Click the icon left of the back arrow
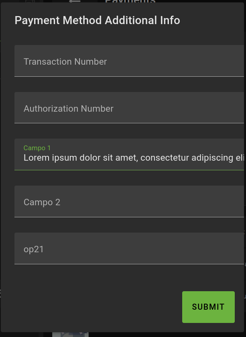246x337 pixels. click(x=30, y=2)
